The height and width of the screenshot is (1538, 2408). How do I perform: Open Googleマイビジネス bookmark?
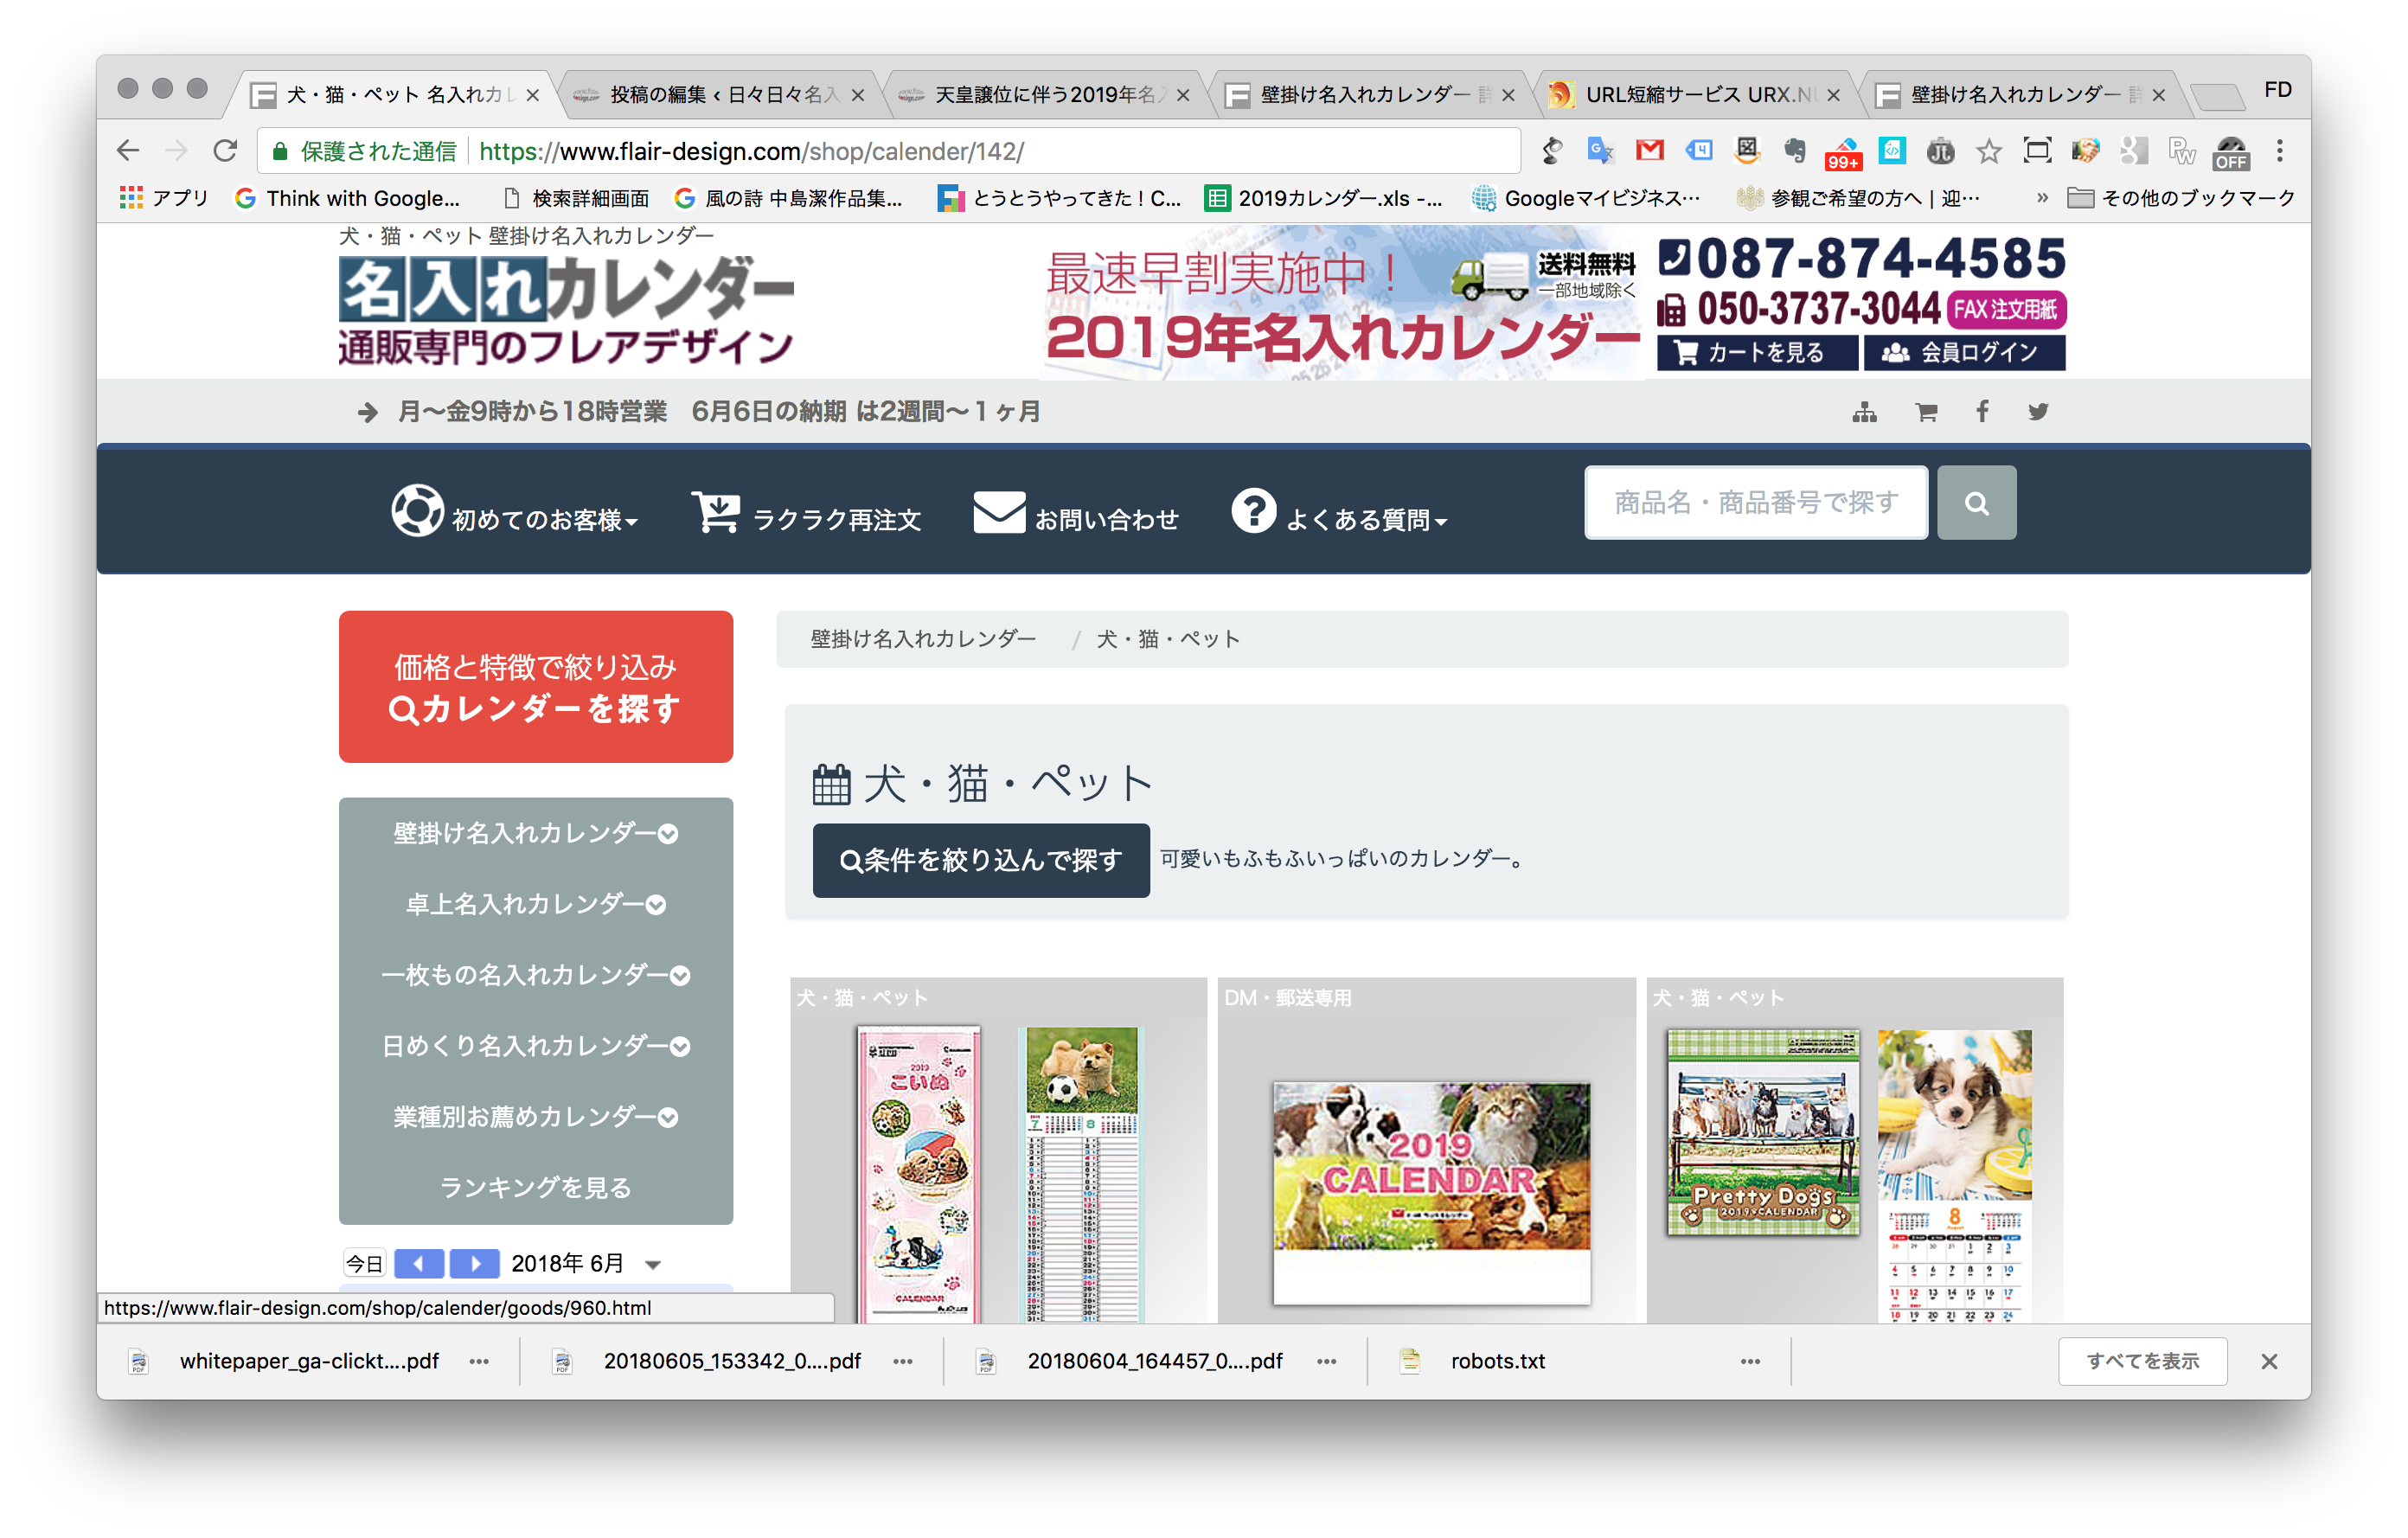pos(1585,198)
